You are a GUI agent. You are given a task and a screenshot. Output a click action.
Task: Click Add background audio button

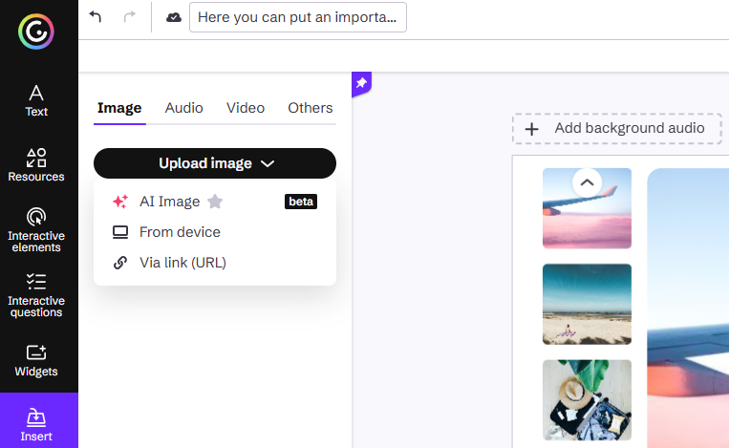tap(617, 128)
